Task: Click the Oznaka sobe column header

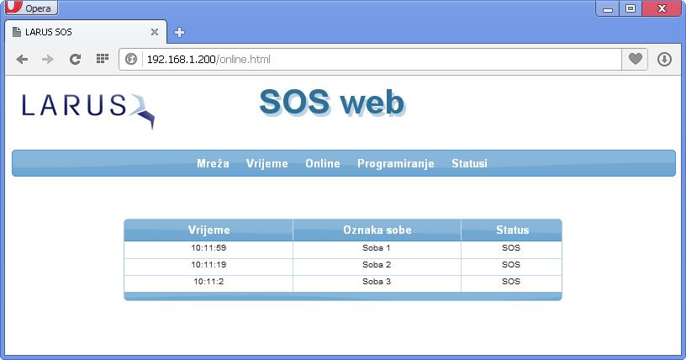Action: 377,230
